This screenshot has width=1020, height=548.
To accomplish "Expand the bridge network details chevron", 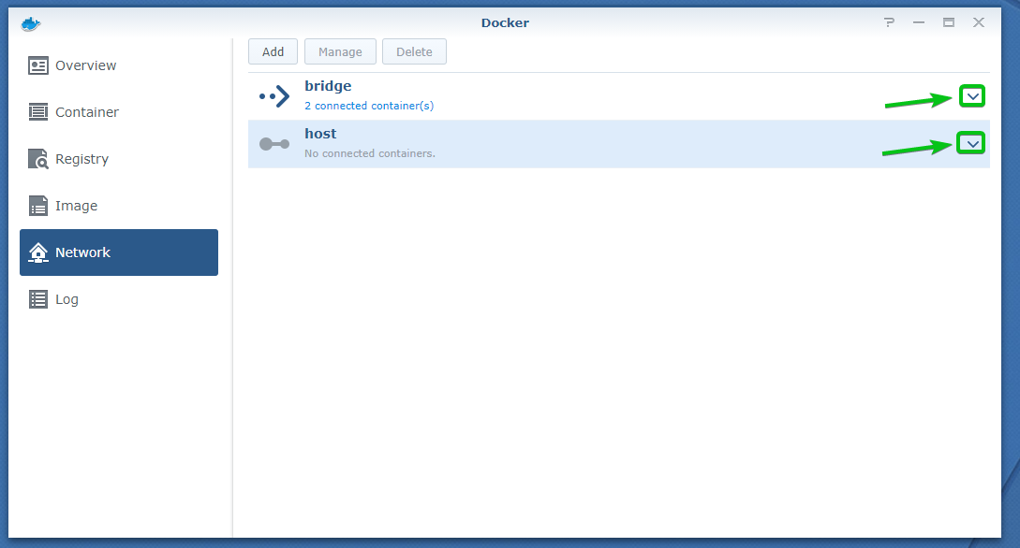I will [972, 96].
